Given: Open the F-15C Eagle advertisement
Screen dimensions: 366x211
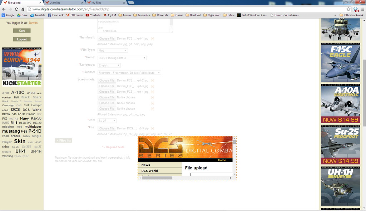Looking at the screenshot, I should pyautogui.click(x=340, y=62).
